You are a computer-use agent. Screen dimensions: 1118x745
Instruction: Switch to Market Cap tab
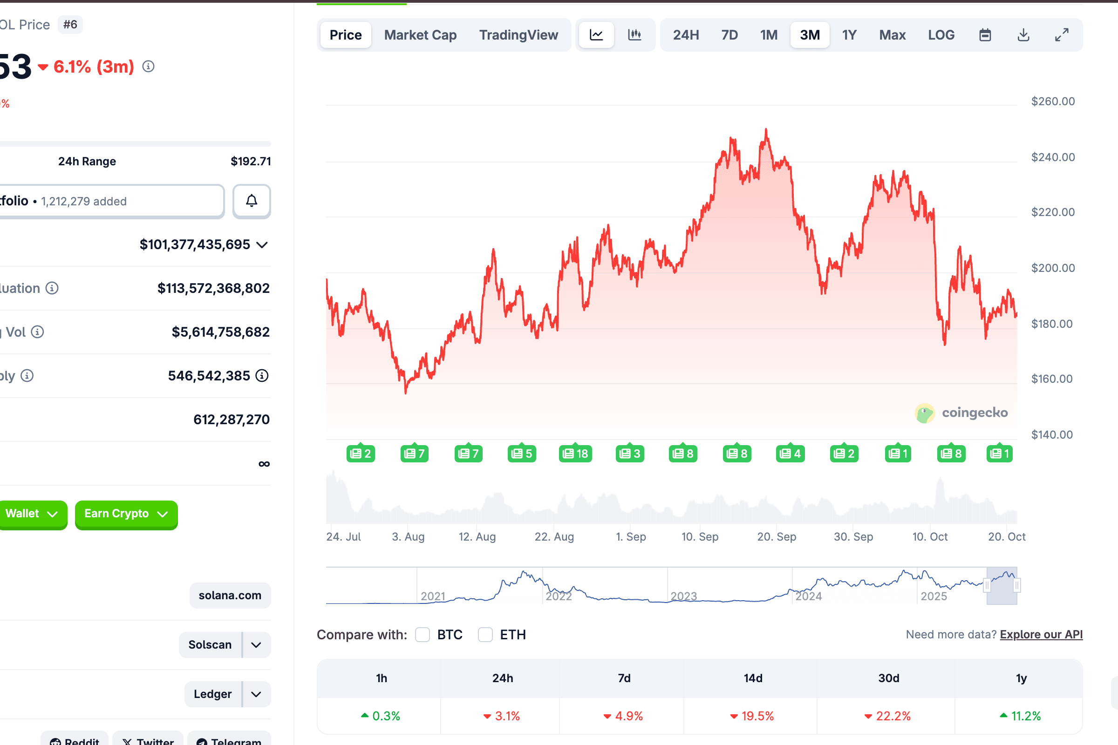coord(420,34)
